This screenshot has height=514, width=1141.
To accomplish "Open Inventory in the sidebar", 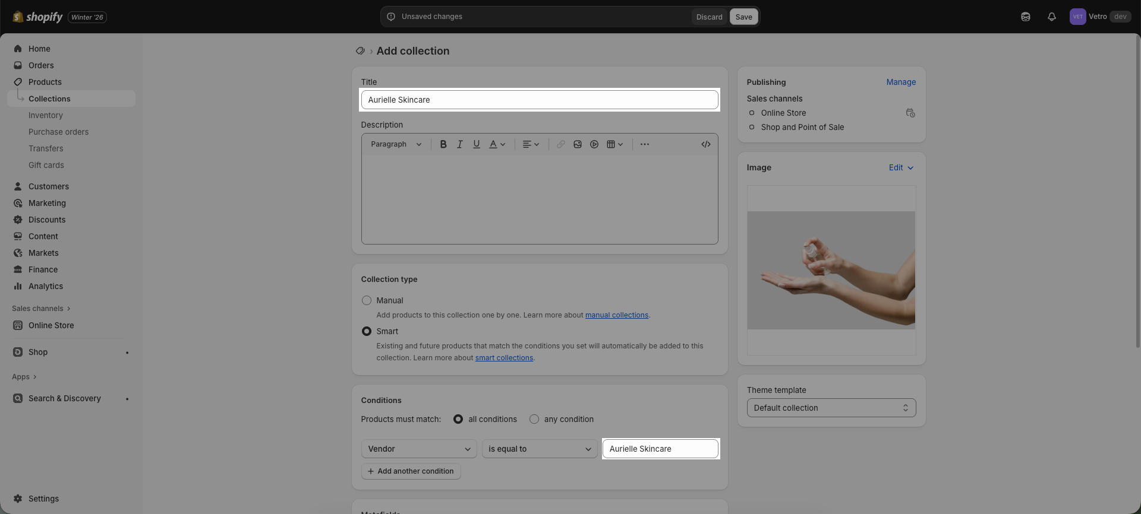I will pos(45,115).
